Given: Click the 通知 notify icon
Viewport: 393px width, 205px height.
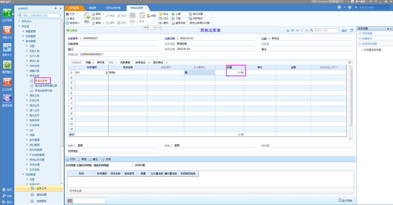Looking at the screenshot, I should point(161,23).
